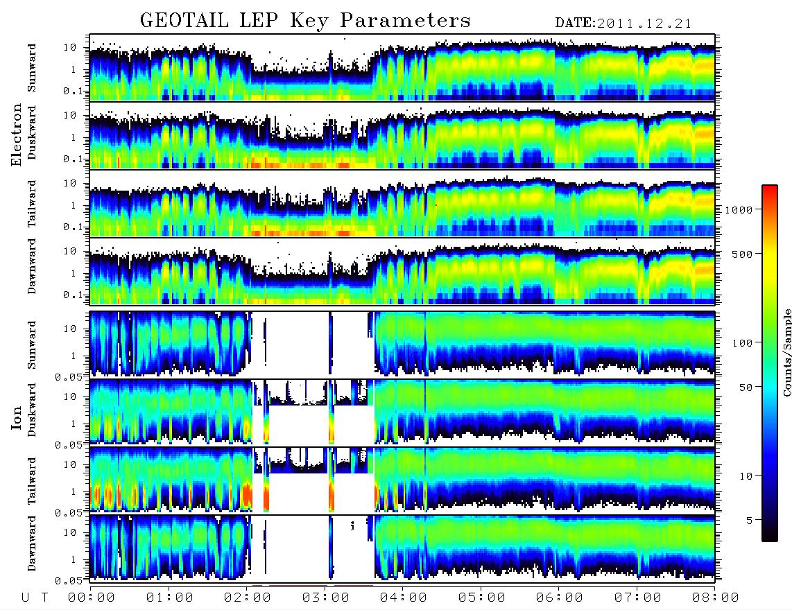Click the Electron Tailward axis label

click(32, 204)
